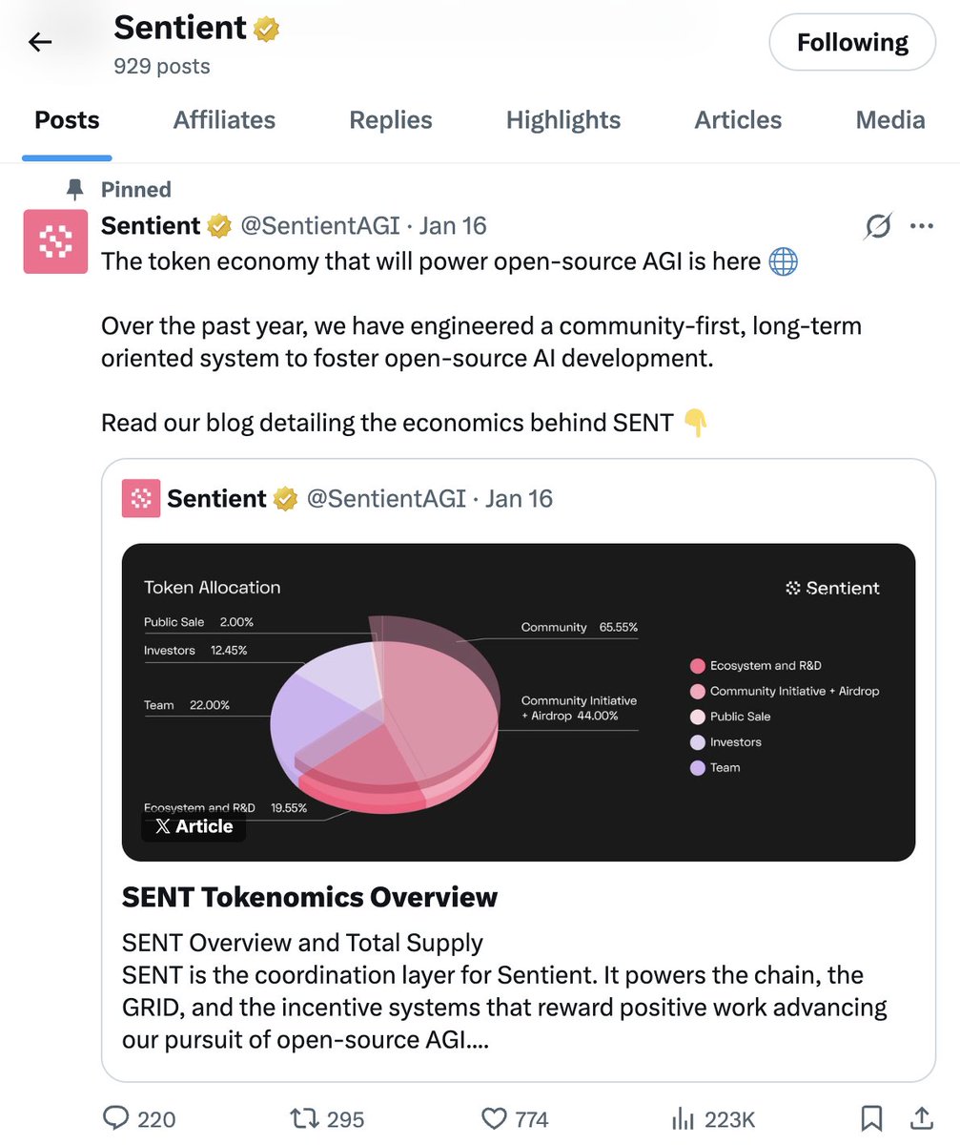Viewport: 960px width, 1145px height.
Task: Open the Media tab
Action: coord(890,120)
